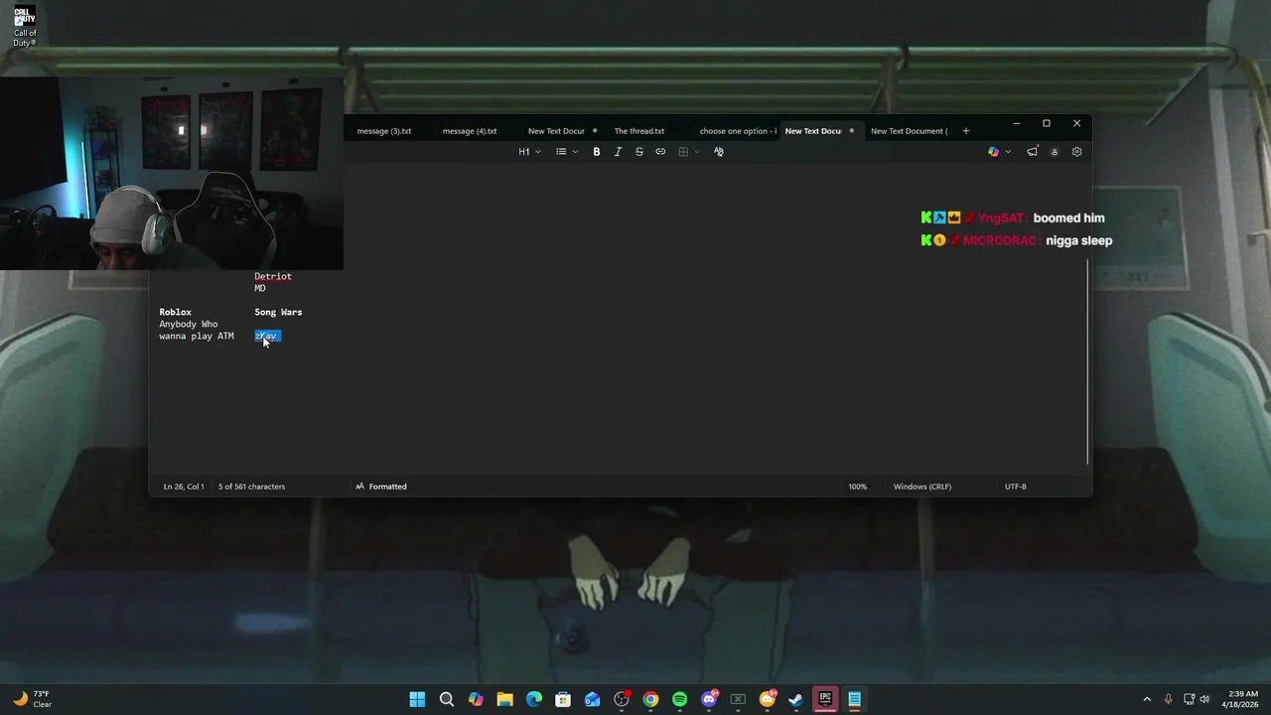Switch to message (3).txt tab
This screenshot has width=1271, height=715.
click(384, 131)
